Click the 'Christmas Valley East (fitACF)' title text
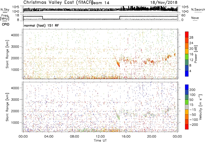 [x=58, y=3]
